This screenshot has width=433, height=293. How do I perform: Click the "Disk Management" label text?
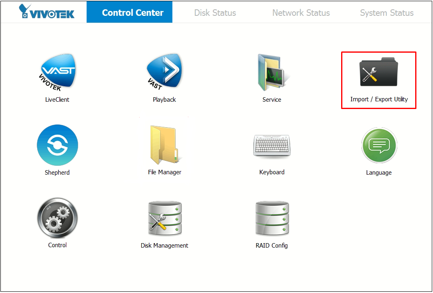[165, 246]
